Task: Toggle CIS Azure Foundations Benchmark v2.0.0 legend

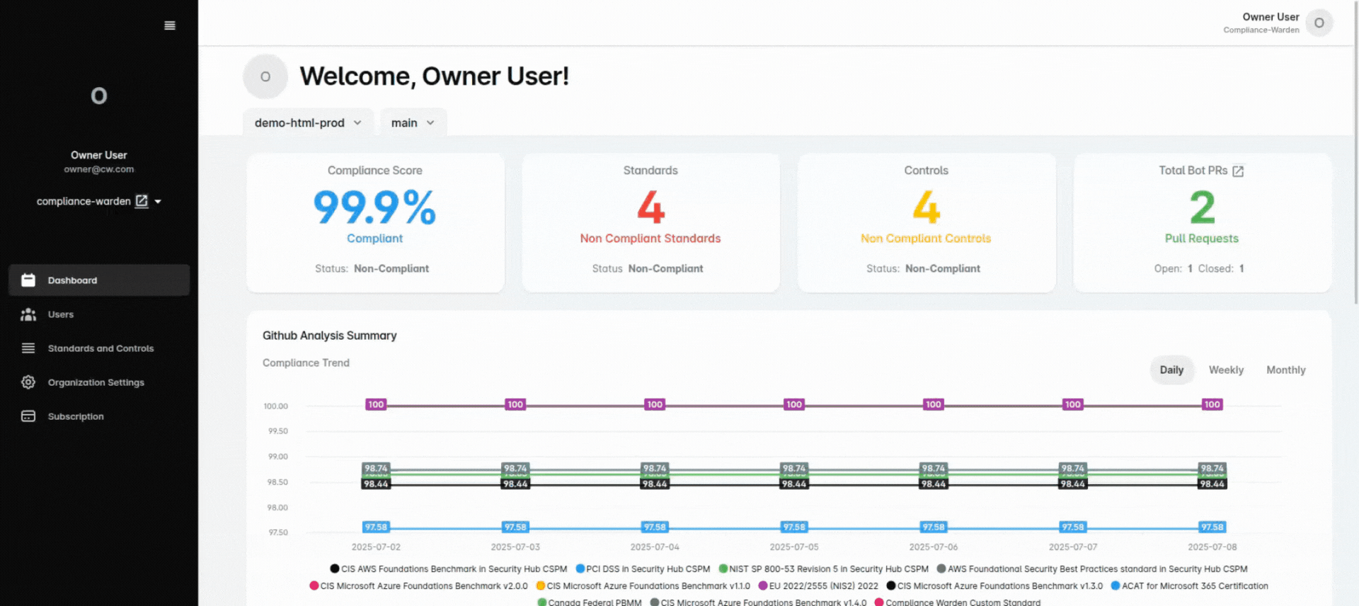Action: 418,586
